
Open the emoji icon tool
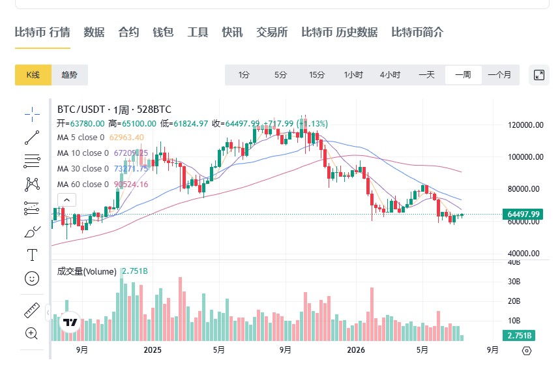(x=32, y=278)
